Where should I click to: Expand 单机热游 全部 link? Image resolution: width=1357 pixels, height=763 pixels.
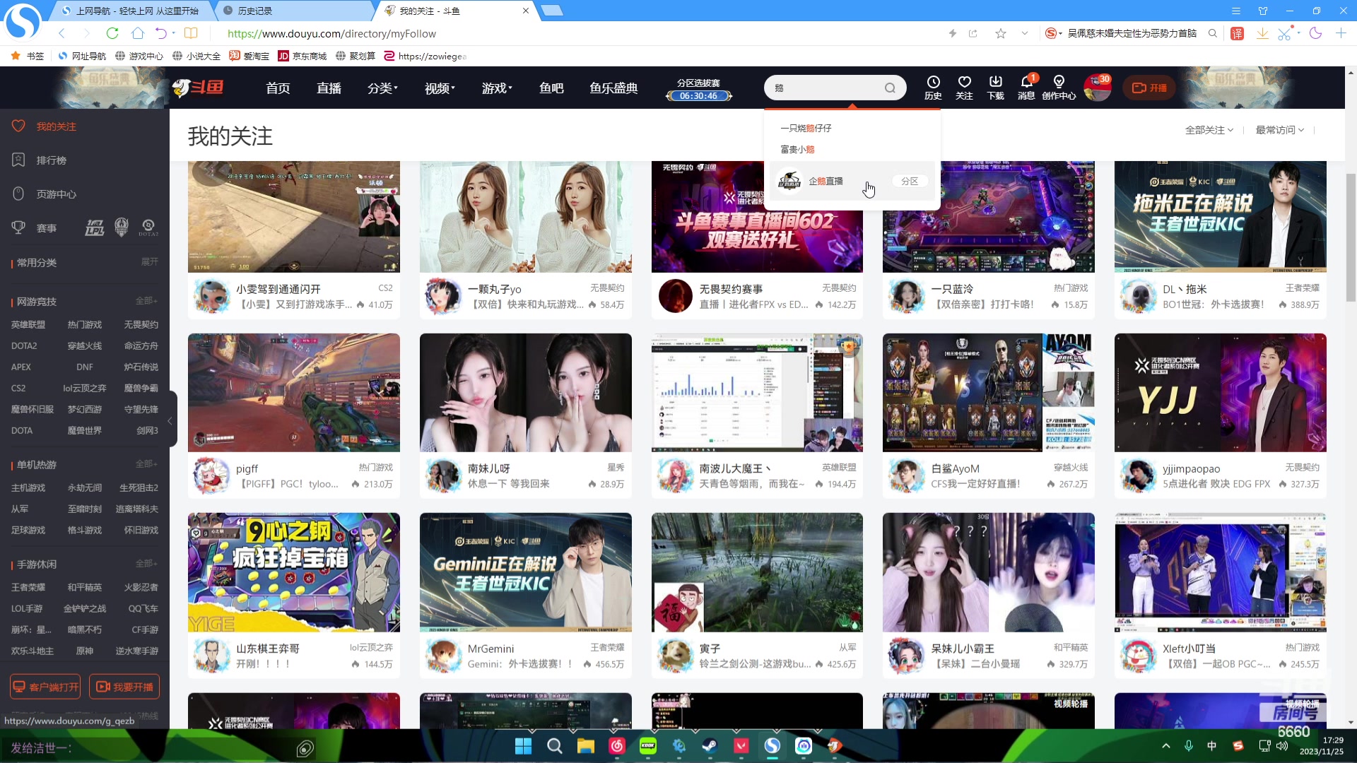(146, 464)
